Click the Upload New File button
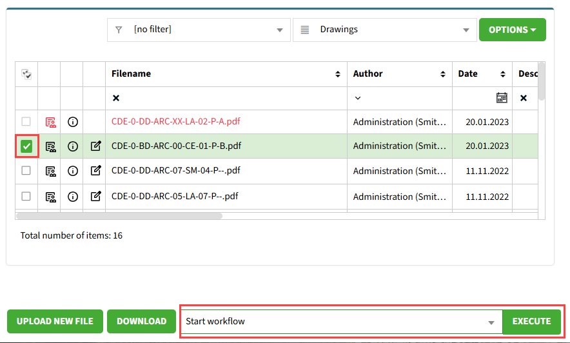Screen dimensions: 570x343 tap(55, 322)
